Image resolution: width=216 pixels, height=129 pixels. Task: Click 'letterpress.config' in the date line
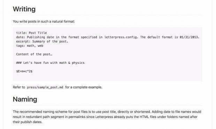121,37
